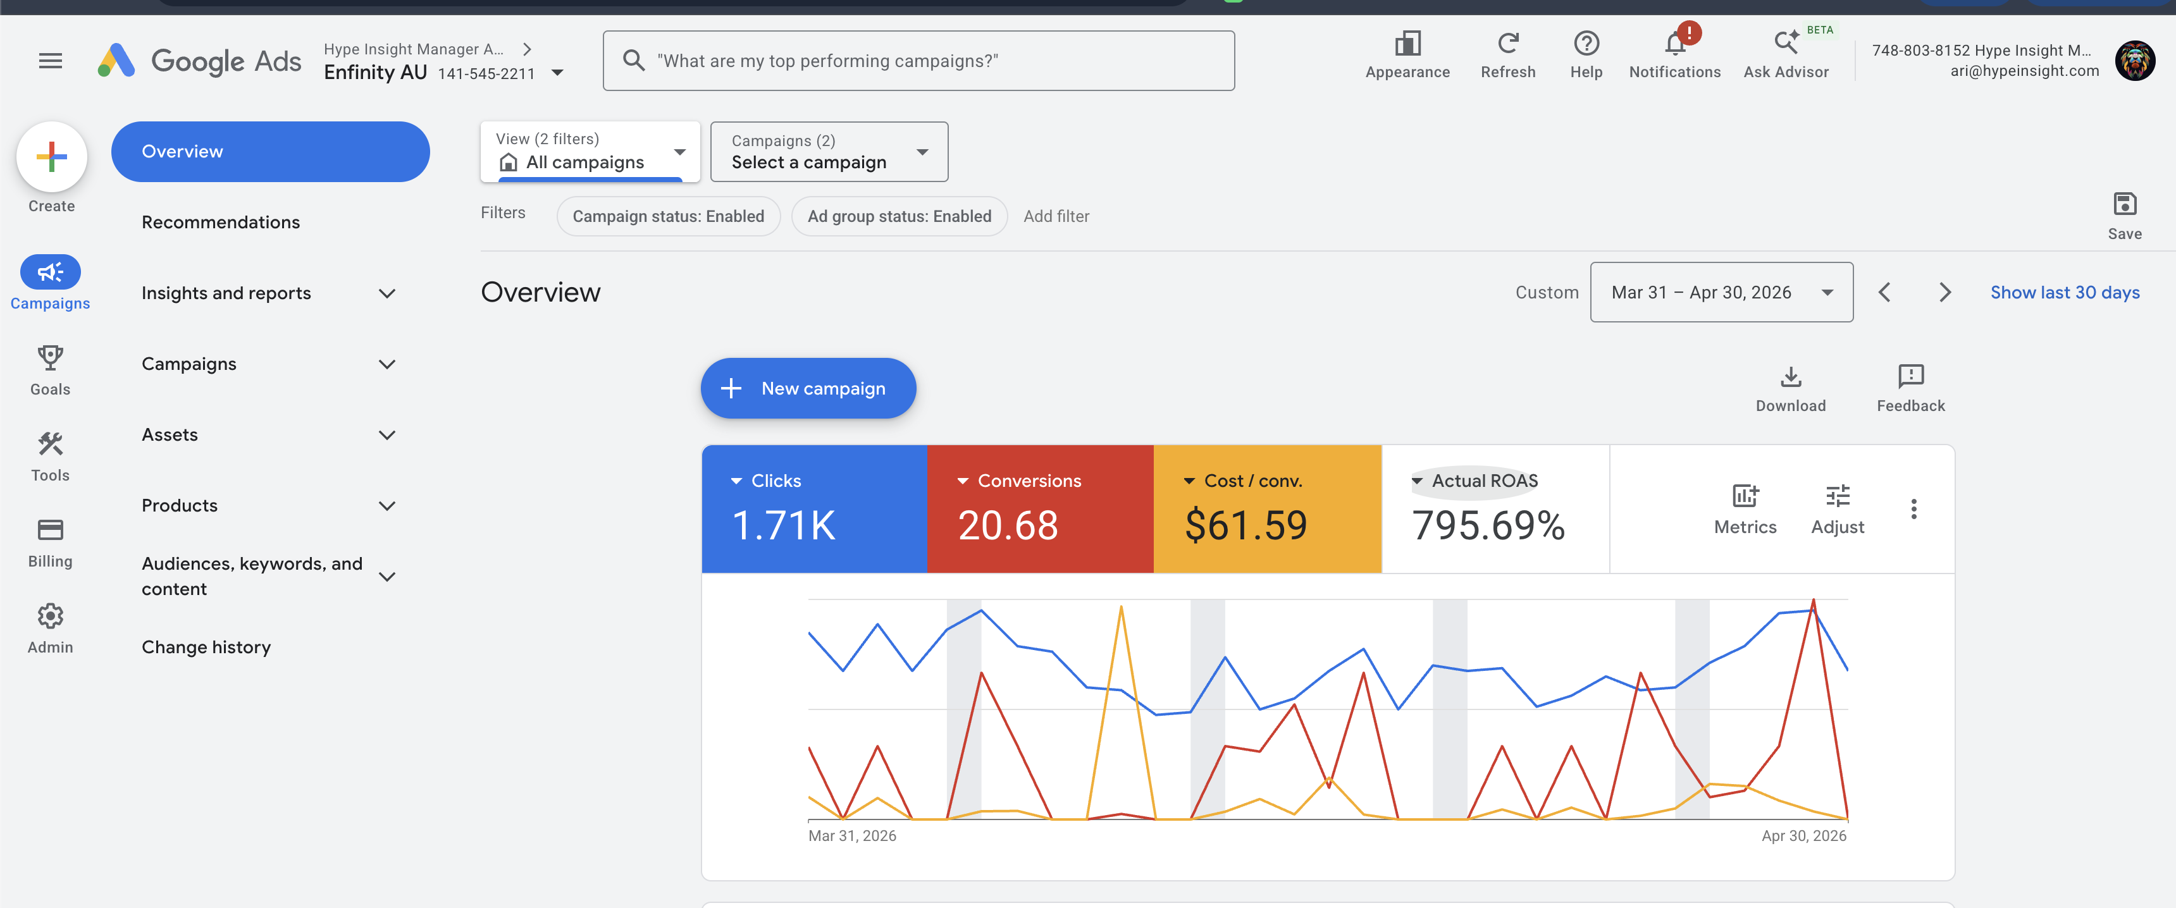This screenshot has width=2176, height=908.
Task: Go to previous date range
Action: click(1884, 292)
